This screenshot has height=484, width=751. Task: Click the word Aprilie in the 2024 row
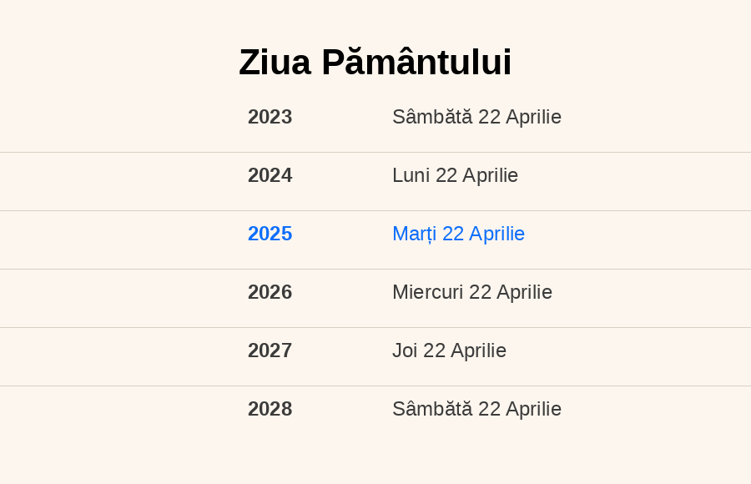pyautogui.click(x=491, y=176)
